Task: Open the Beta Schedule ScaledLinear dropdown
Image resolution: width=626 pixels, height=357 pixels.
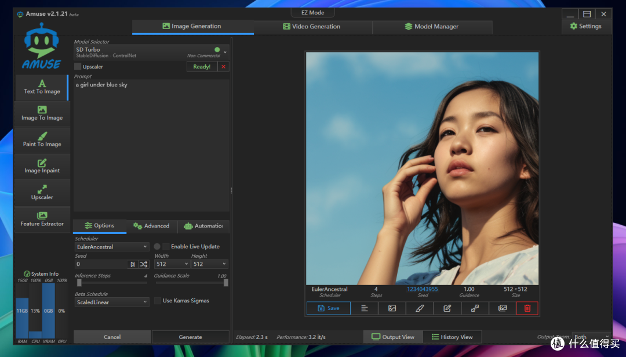Action: pos(111,302)
